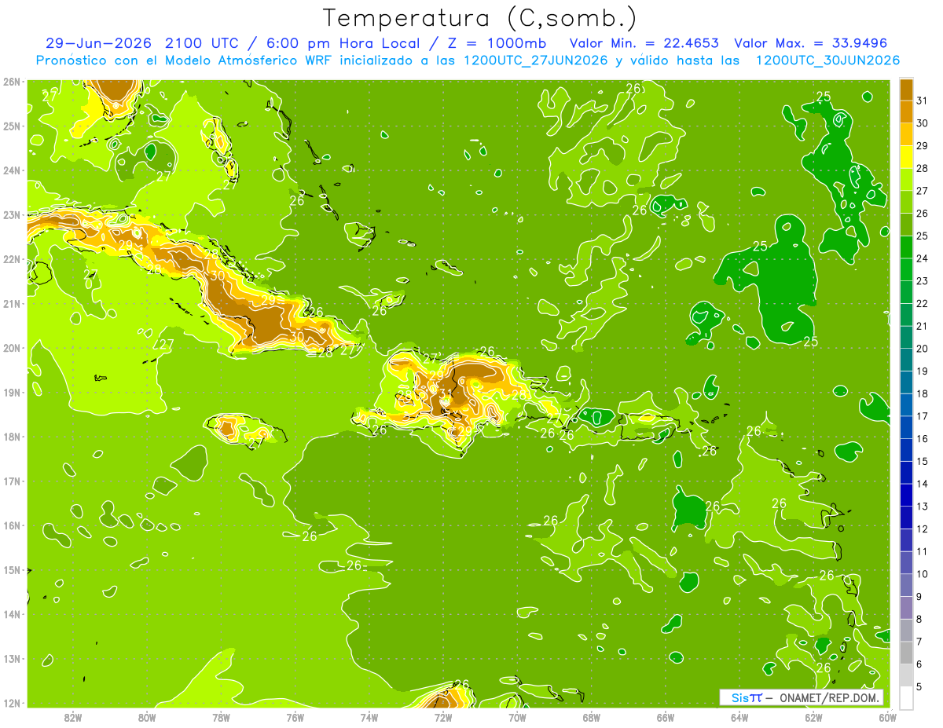
Task: Click the initialization time "1200UTC_27JUN2026"
Action: tap(536, 60)
